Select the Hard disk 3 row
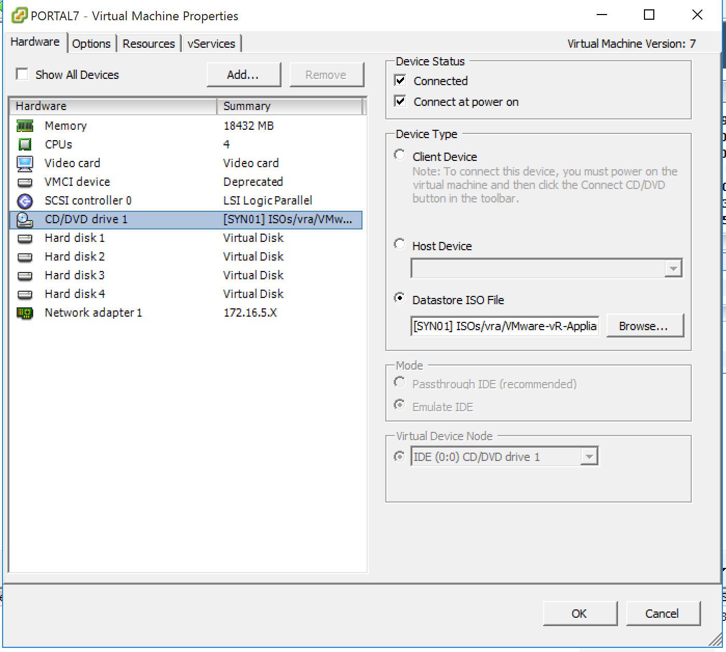This screenshot has height=652, width=726. click(186, 275)
